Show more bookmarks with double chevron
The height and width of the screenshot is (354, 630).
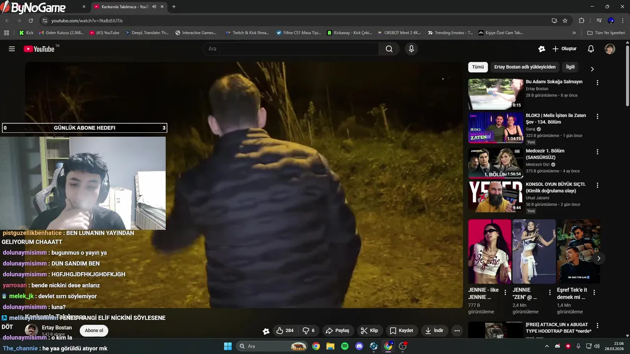point(574,33)
